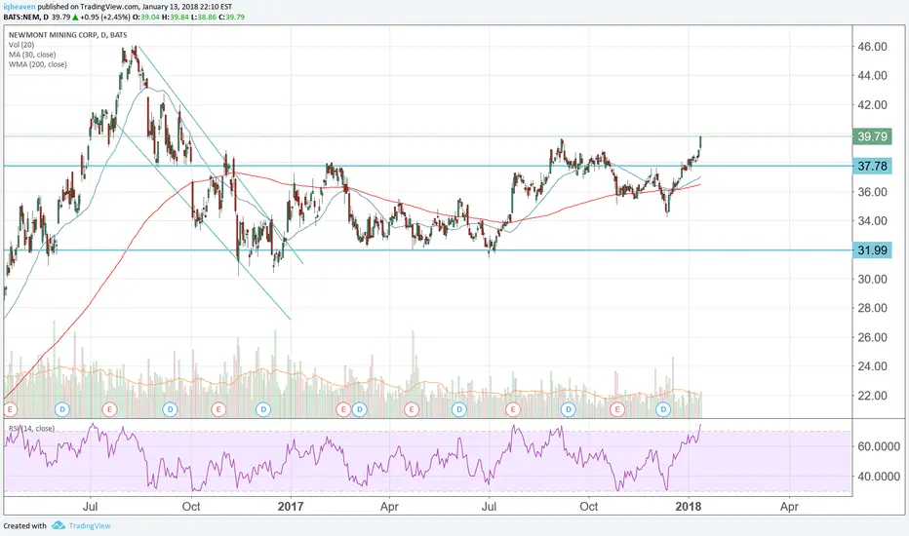
Task: Select the RSI (14, close) legend
Action: (31, 429)
